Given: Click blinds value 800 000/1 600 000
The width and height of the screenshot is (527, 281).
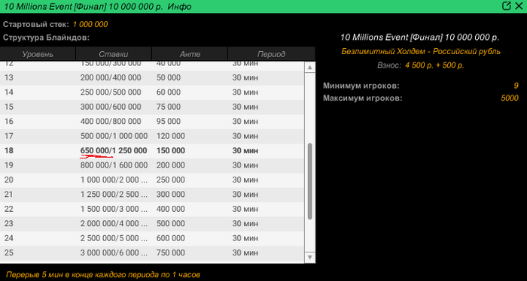Looking at the screenshot, I should [114, 165].
